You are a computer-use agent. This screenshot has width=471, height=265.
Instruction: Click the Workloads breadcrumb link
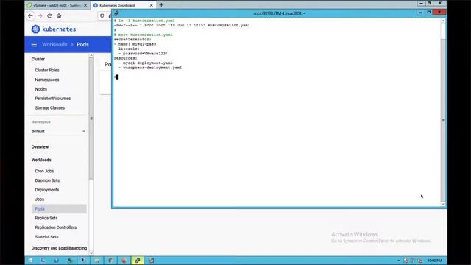pos(54,44)
